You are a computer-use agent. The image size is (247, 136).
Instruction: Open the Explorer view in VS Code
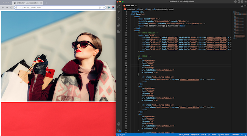pos(119,6)
